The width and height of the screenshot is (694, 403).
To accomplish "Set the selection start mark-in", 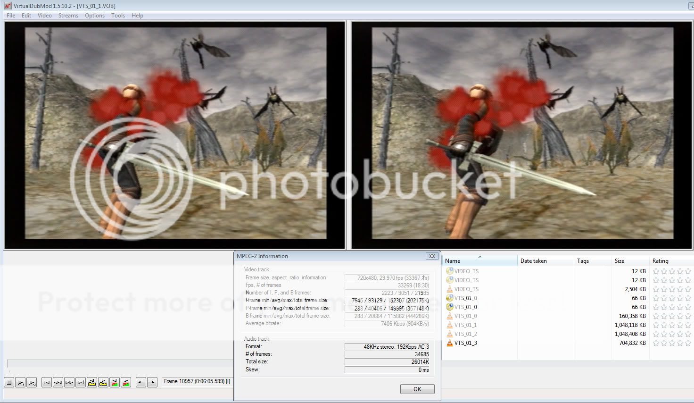I will (140, 383).
